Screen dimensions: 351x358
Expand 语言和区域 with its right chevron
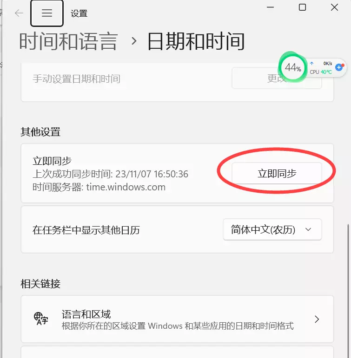[x=317, y=319]
